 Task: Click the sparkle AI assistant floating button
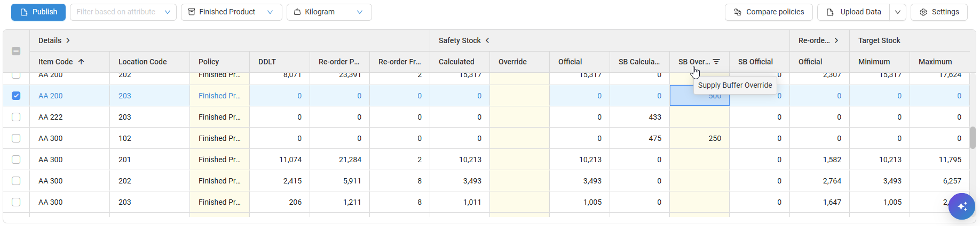[x=961, y=206]
